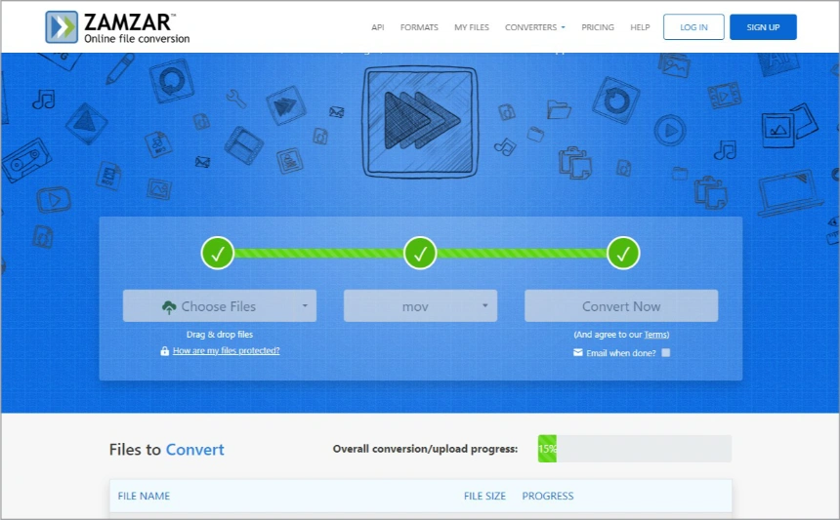Open the Choose Files dropdown arrow

305,306
